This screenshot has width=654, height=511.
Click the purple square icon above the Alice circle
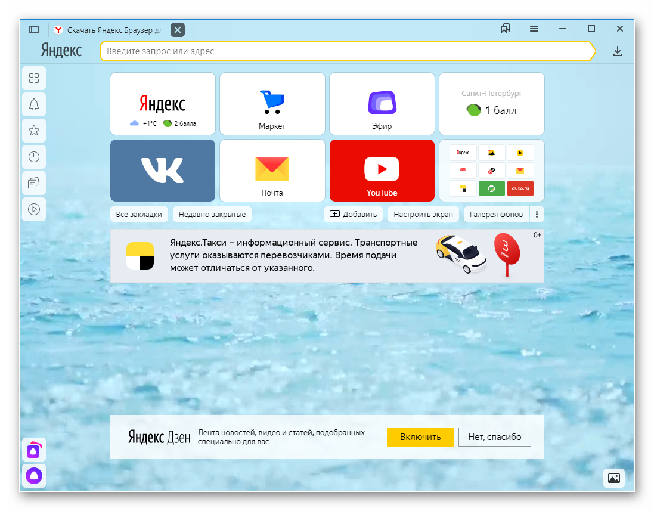coord(34,450)
